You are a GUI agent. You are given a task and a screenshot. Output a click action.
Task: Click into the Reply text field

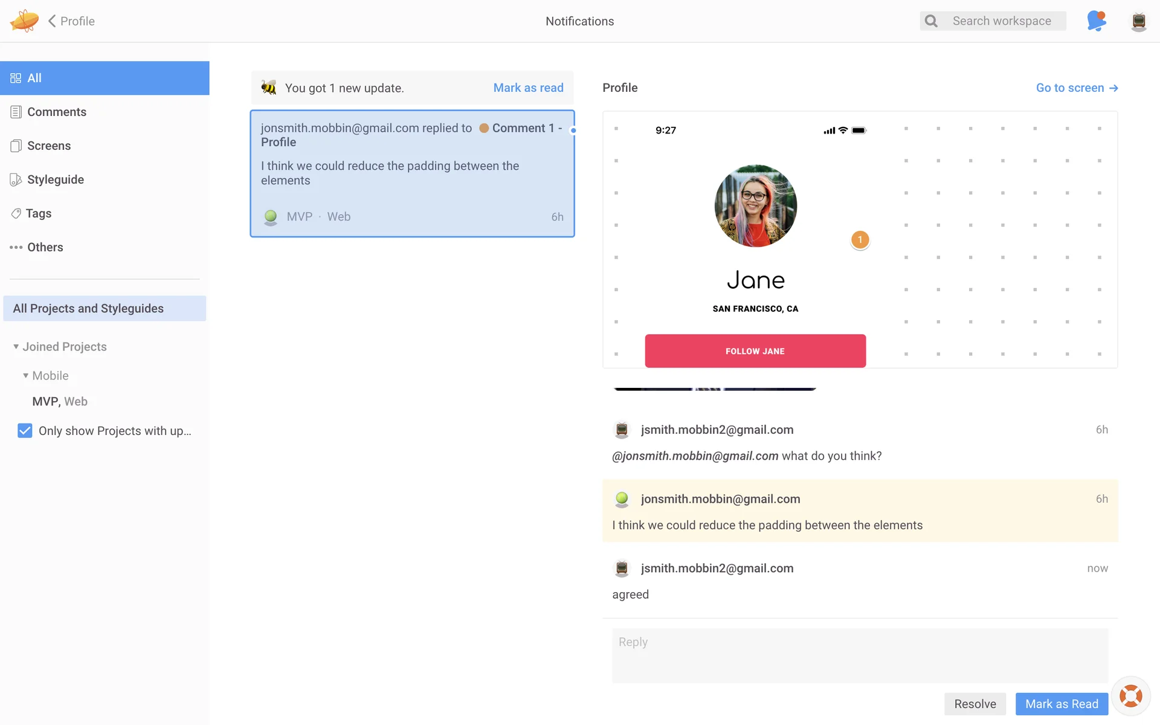click(x=860, y=656)
